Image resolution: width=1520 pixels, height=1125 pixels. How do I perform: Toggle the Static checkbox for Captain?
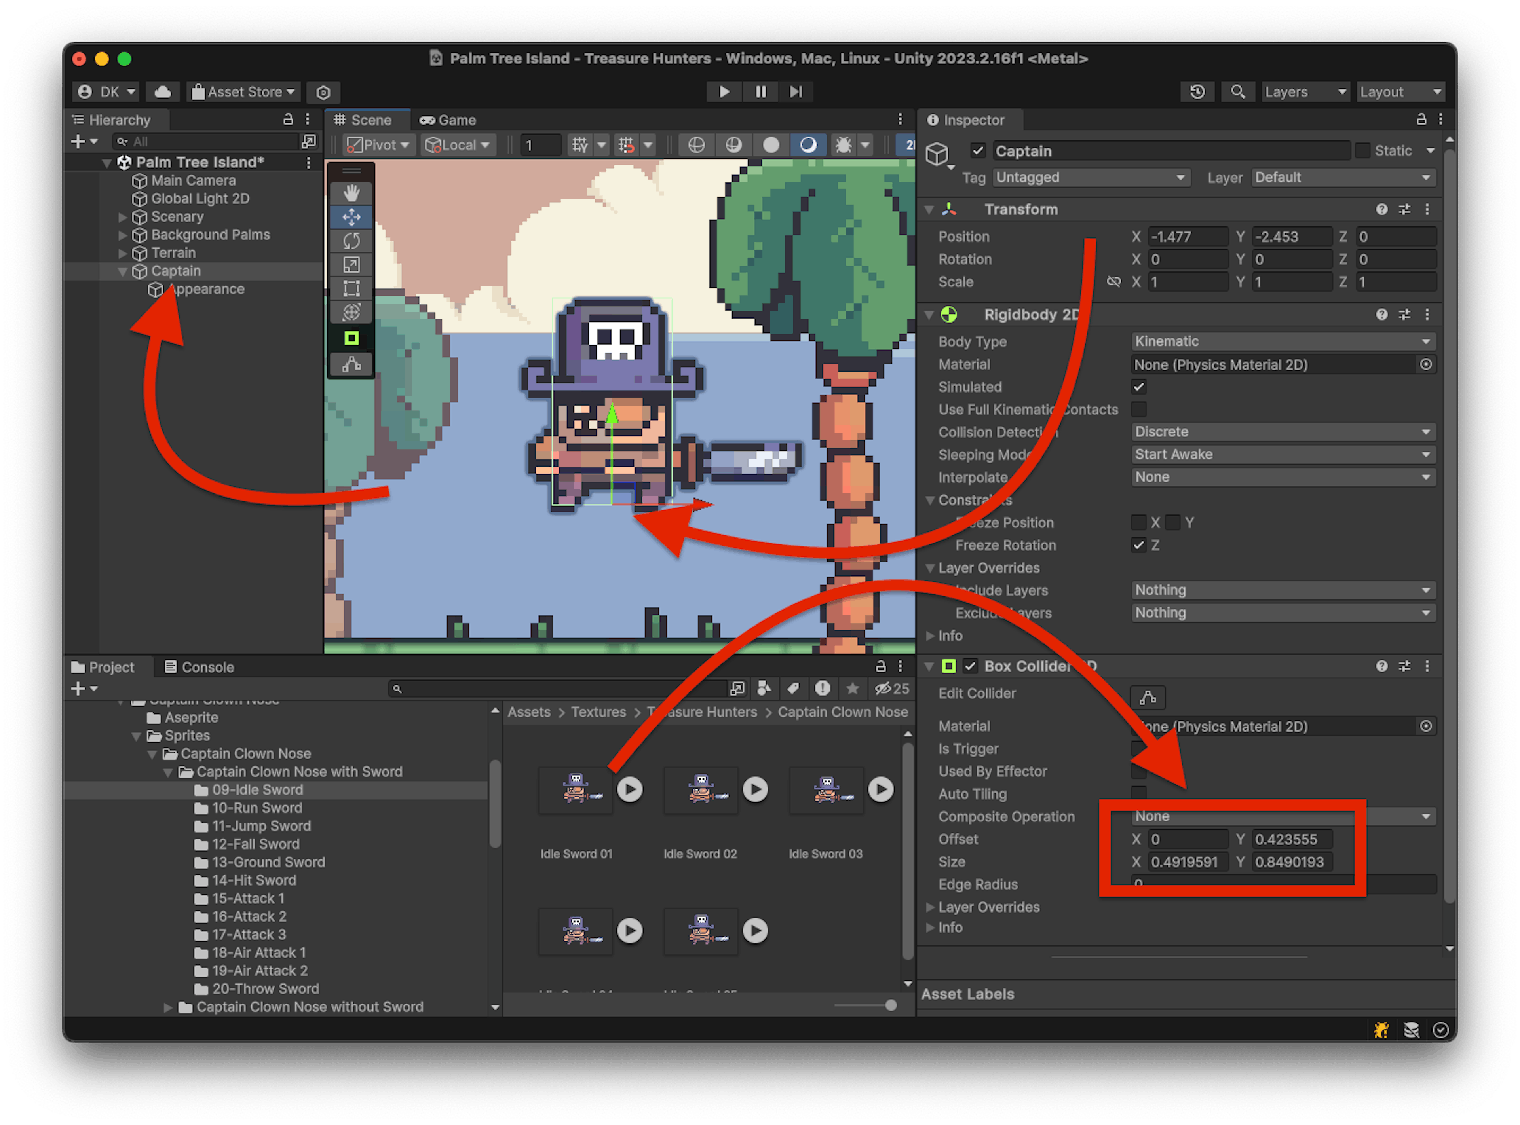(1362, 150)
